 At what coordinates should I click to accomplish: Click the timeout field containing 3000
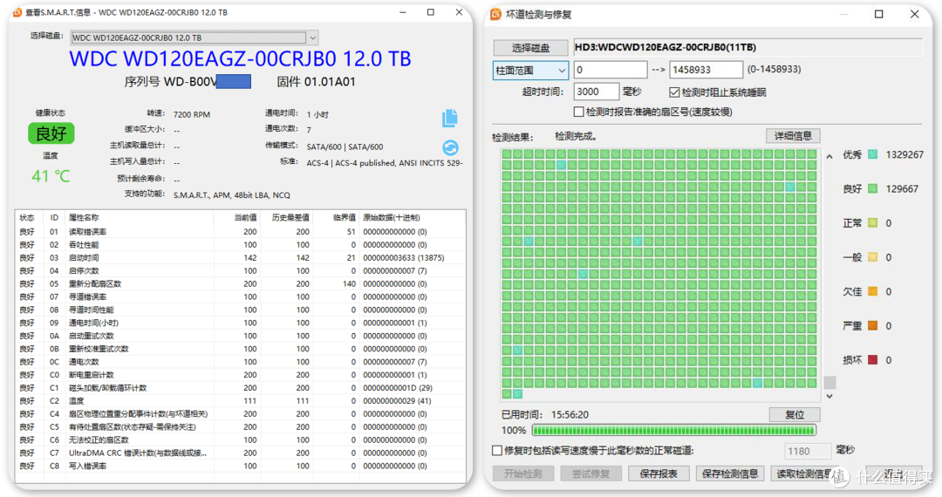(x=596, y=92)
